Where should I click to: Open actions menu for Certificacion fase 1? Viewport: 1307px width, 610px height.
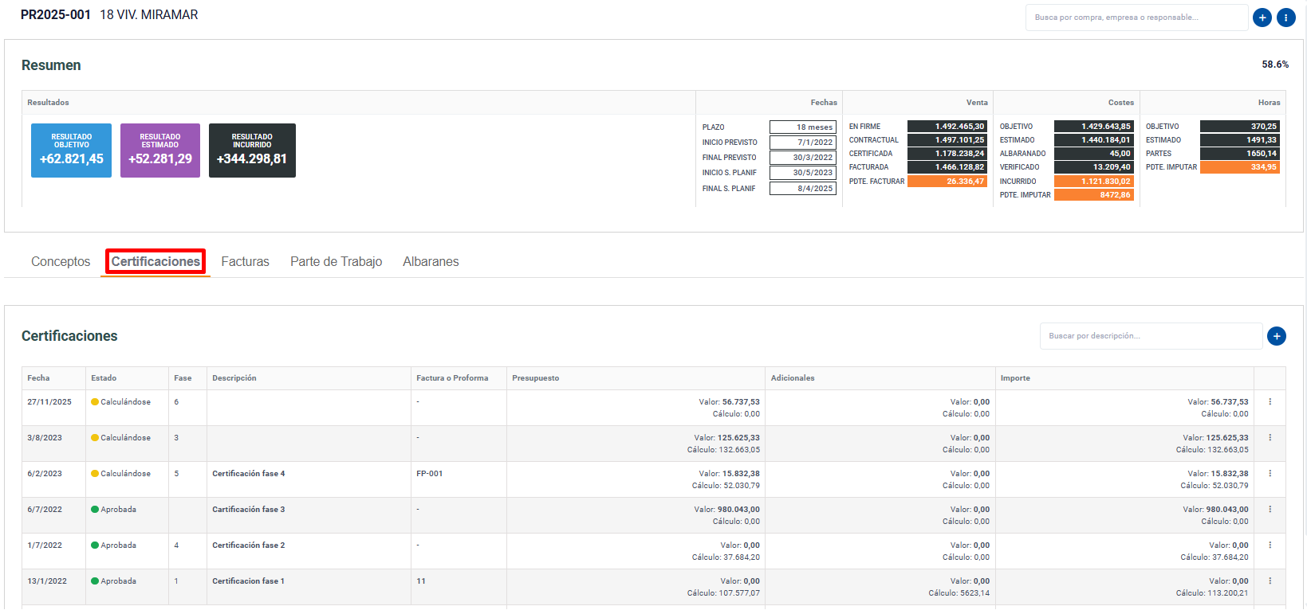(x=1270, y=581)
